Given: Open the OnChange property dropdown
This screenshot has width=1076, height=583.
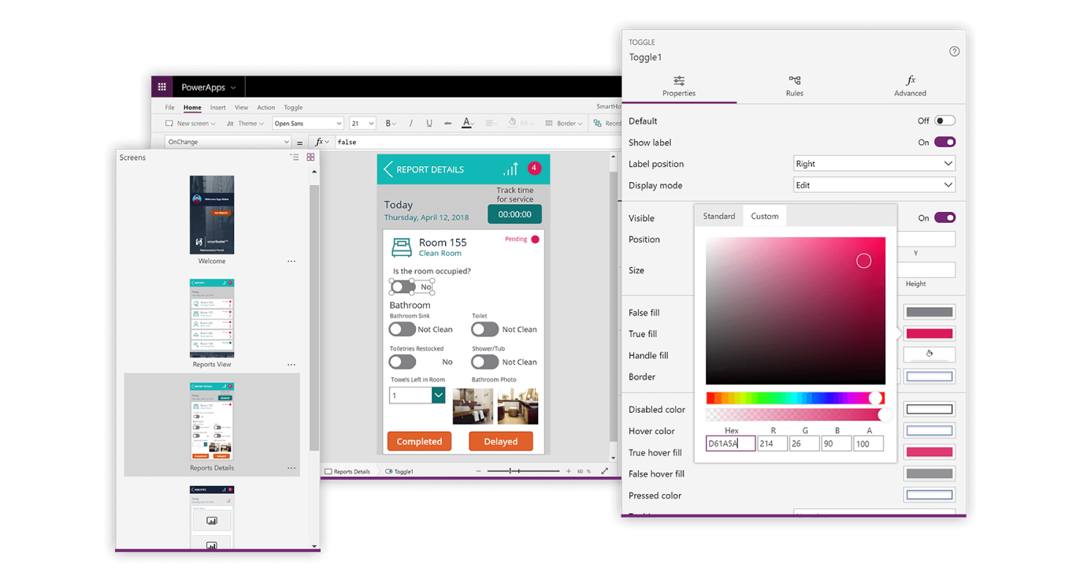Looking at the screenshot, I should pos(228,142).
